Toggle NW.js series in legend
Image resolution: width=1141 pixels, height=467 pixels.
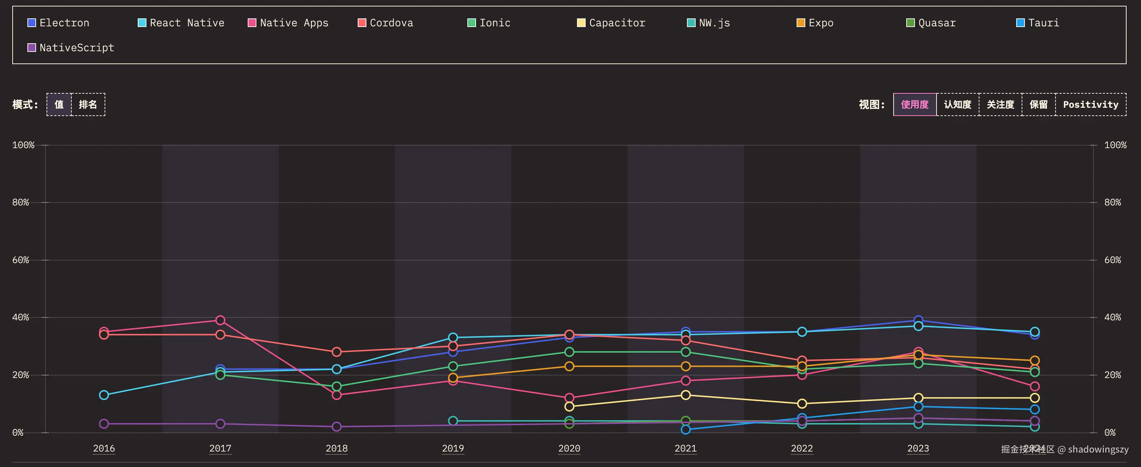pyautogui.click(x=708, y=23)
